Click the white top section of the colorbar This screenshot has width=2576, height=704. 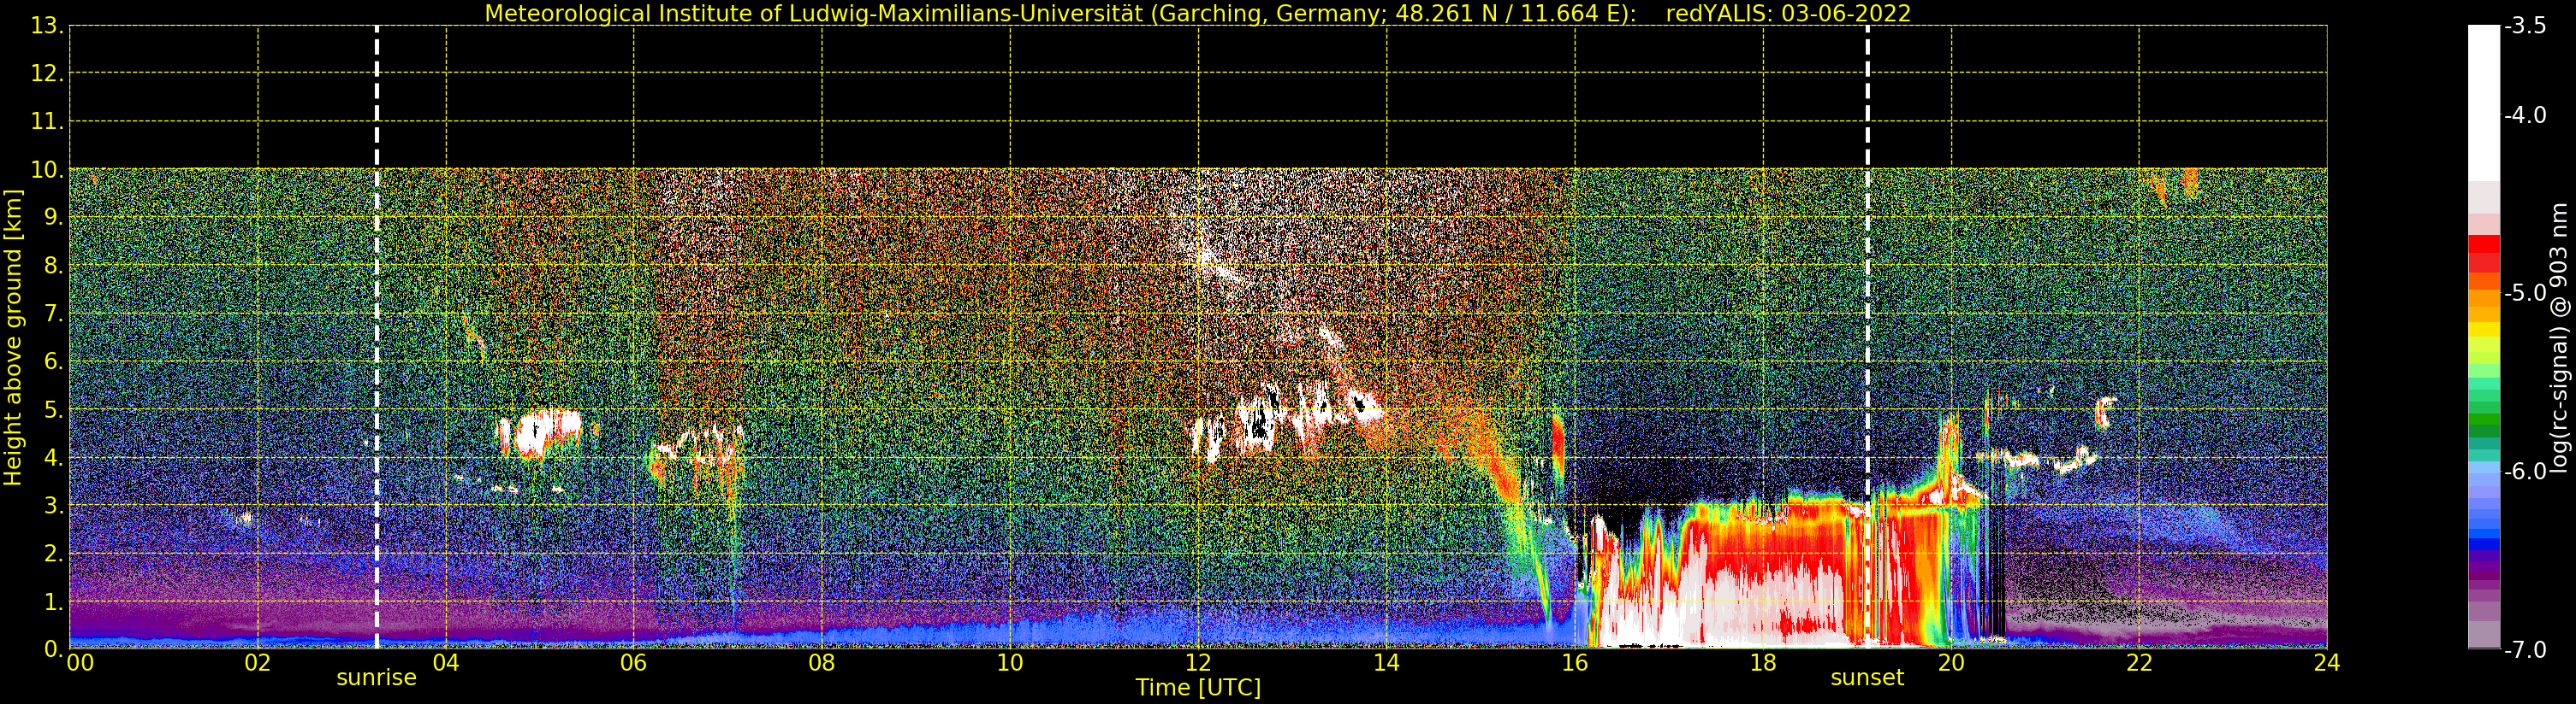[2484, 103]
